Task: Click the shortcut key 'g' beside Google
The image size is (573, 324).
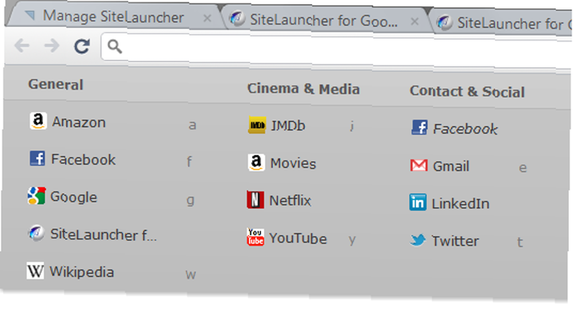Action: (190, 200)
